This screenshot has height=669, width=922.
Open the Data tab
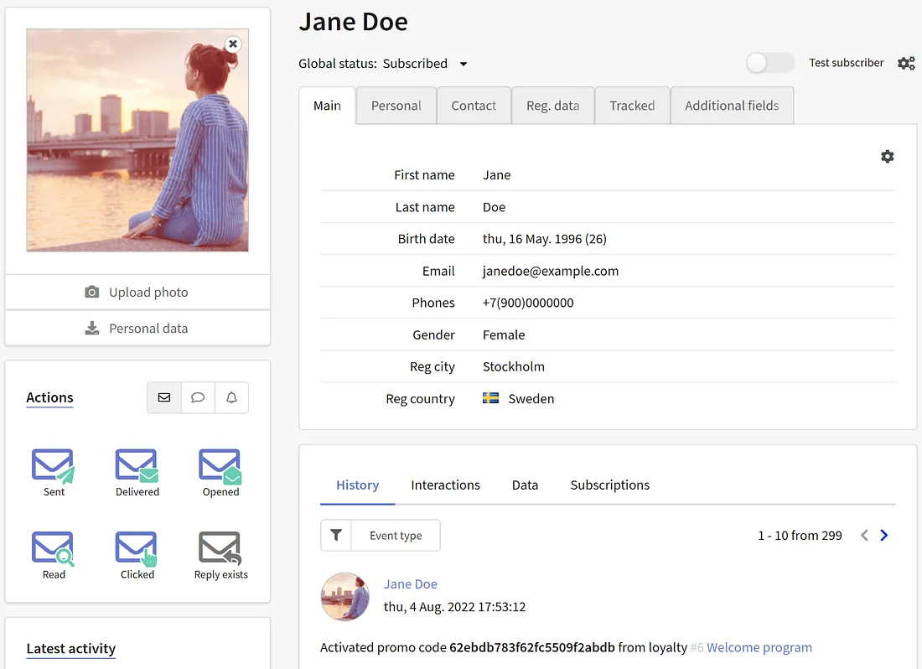[525, 485]
